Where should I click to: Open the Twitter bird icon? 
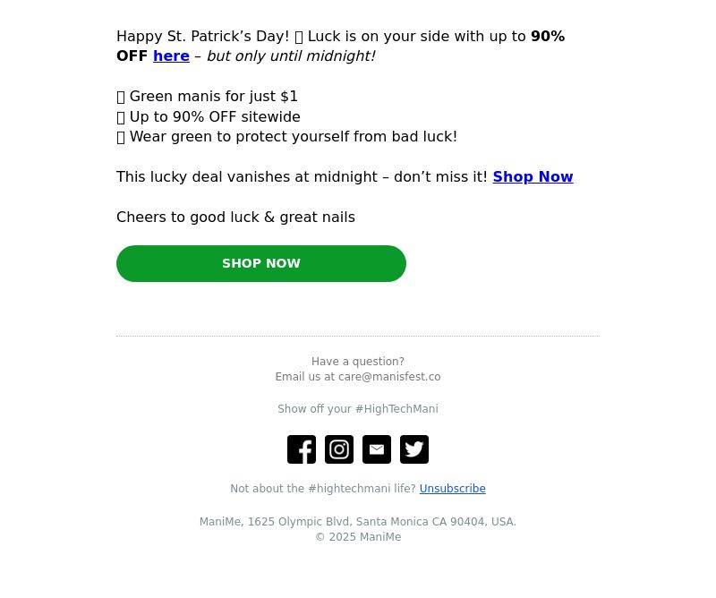coord(414,449)
